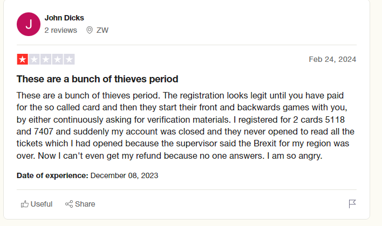Click the "2 reviews" count
The height and width of the screenshot is (226, 382).
click(60, 30)
